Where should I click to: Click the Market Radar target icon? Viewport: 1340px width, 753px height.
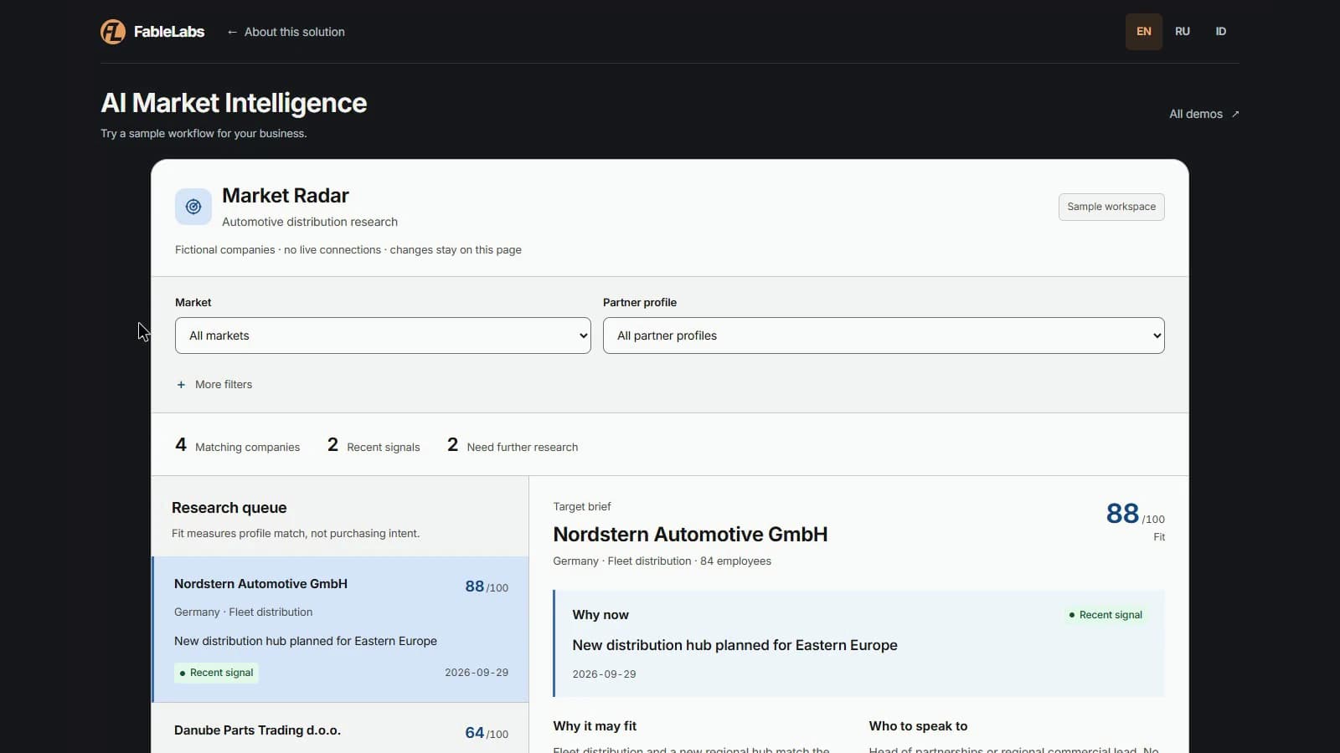coord(193,207)
